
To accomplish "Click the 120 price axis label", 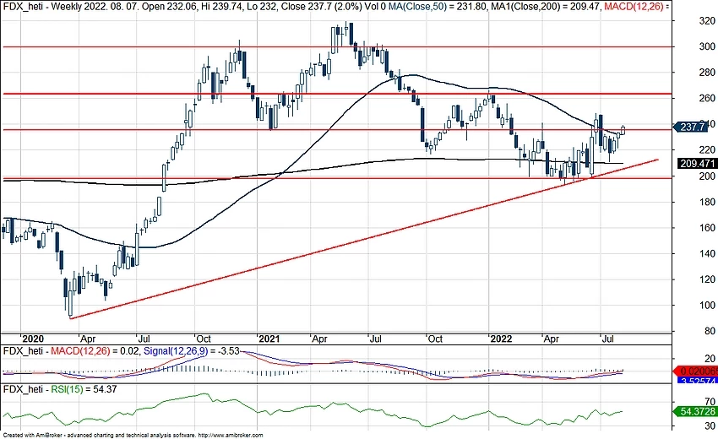I will click(x=707, y=279).
